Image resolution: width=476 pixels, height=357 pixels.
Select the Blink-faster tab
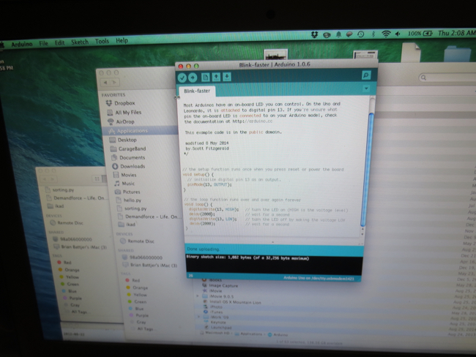pyautogui.click(x=197, y=91)
